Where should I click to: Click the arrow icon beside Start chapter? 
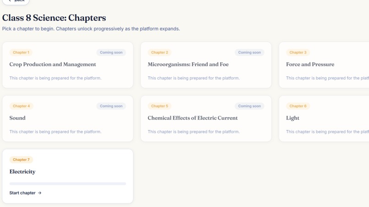pyautogui.click(x=39, y=193)
